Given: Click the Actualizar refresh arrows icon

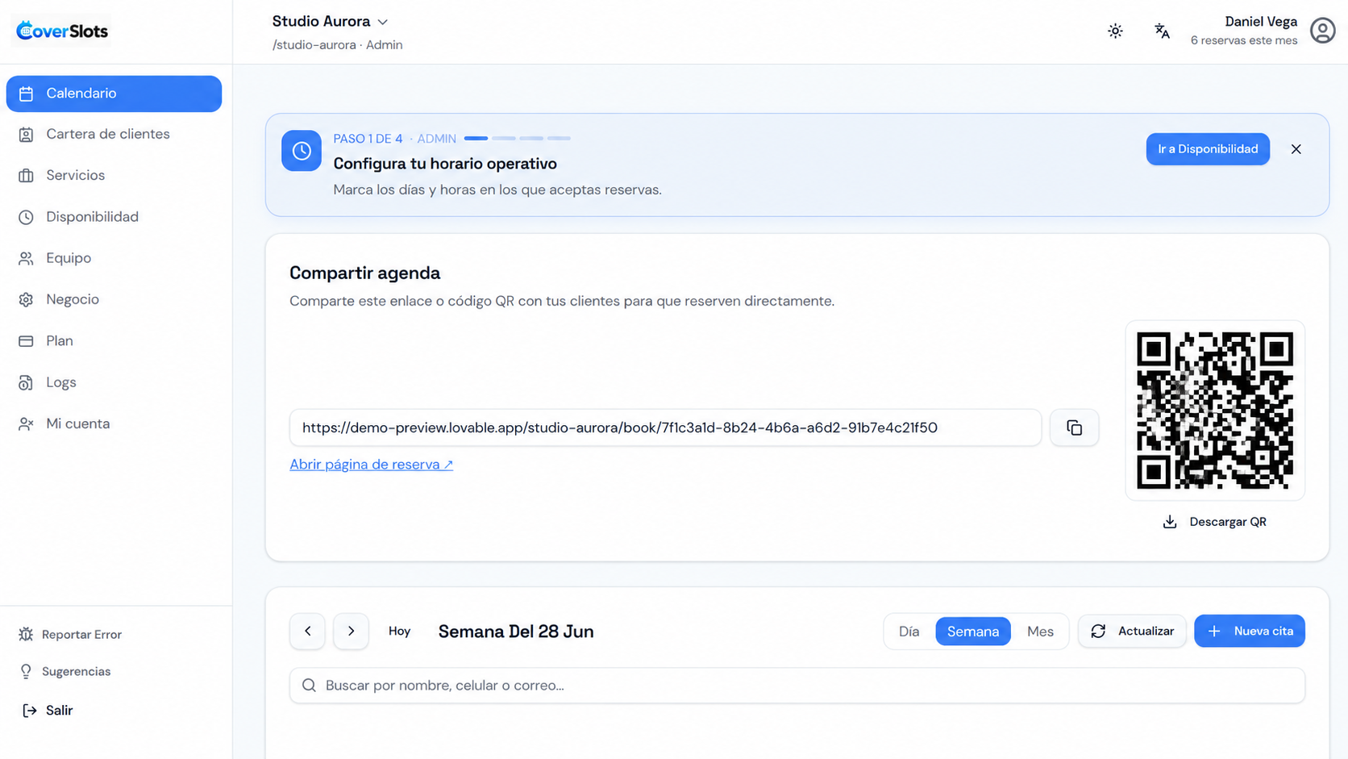Looking at the screenshot, I should pyautogui.click(x=1098, y=632).
